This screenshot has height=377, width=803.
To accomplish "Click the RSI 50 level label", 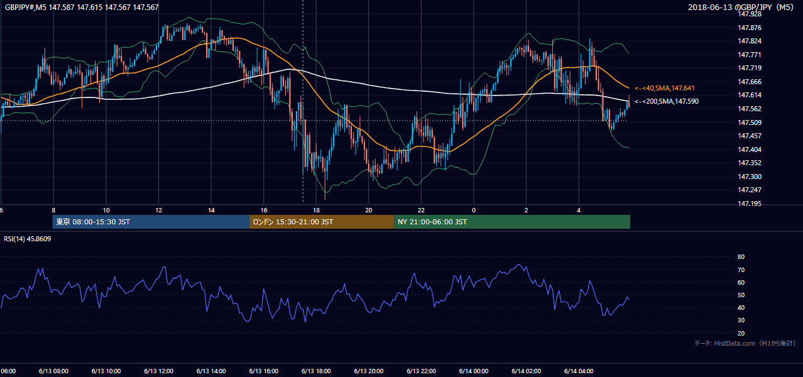I will point(741,295).
